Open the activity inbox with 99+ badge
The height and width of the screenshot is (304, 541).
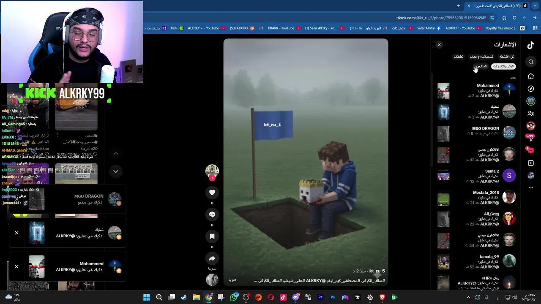(530, 138)
